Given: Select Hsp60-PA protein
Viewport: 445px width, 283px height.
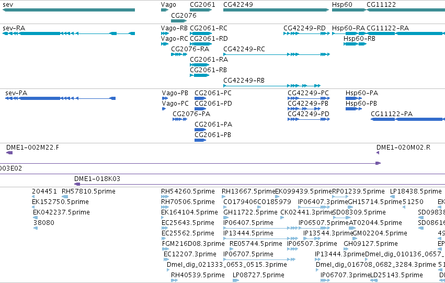Looking at the screenshot, I should click(x=353, y=98).
